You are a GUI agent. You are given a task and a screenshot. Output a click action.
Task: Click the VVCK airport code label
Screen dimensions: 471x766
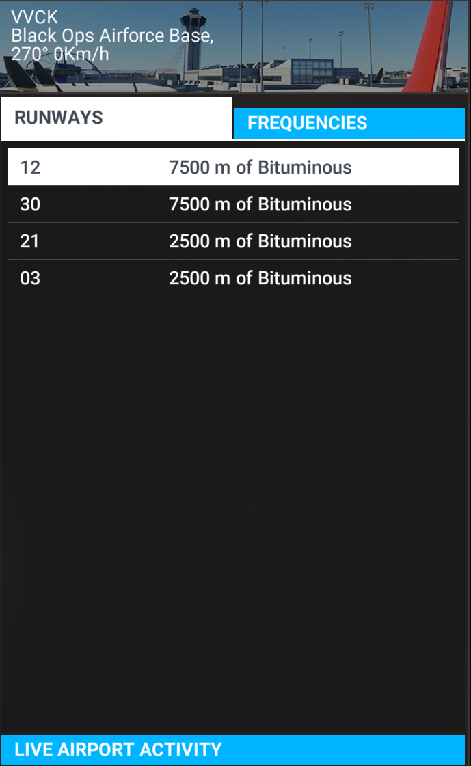pos(31,17)
